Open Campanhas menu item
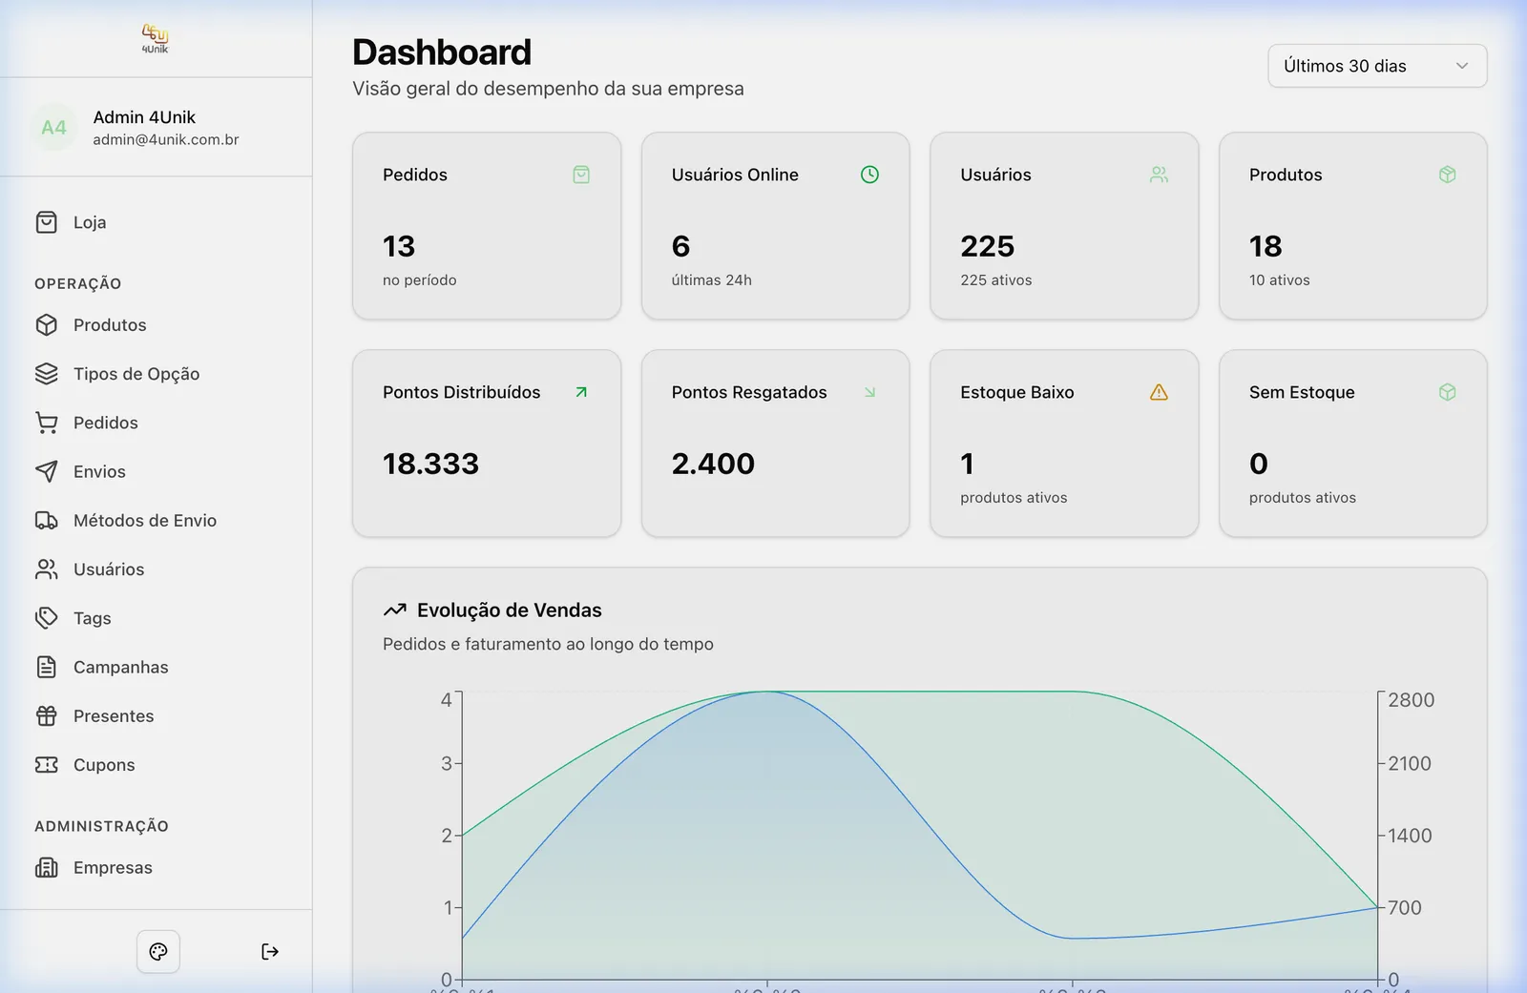Screen dimensions: 1527x993 [120, 667]
